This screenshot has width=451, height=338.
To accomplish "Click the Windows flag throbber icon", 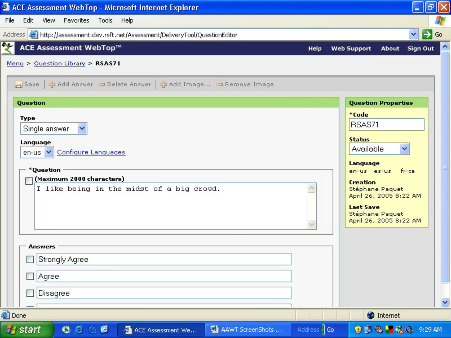I will click(440, 21).
